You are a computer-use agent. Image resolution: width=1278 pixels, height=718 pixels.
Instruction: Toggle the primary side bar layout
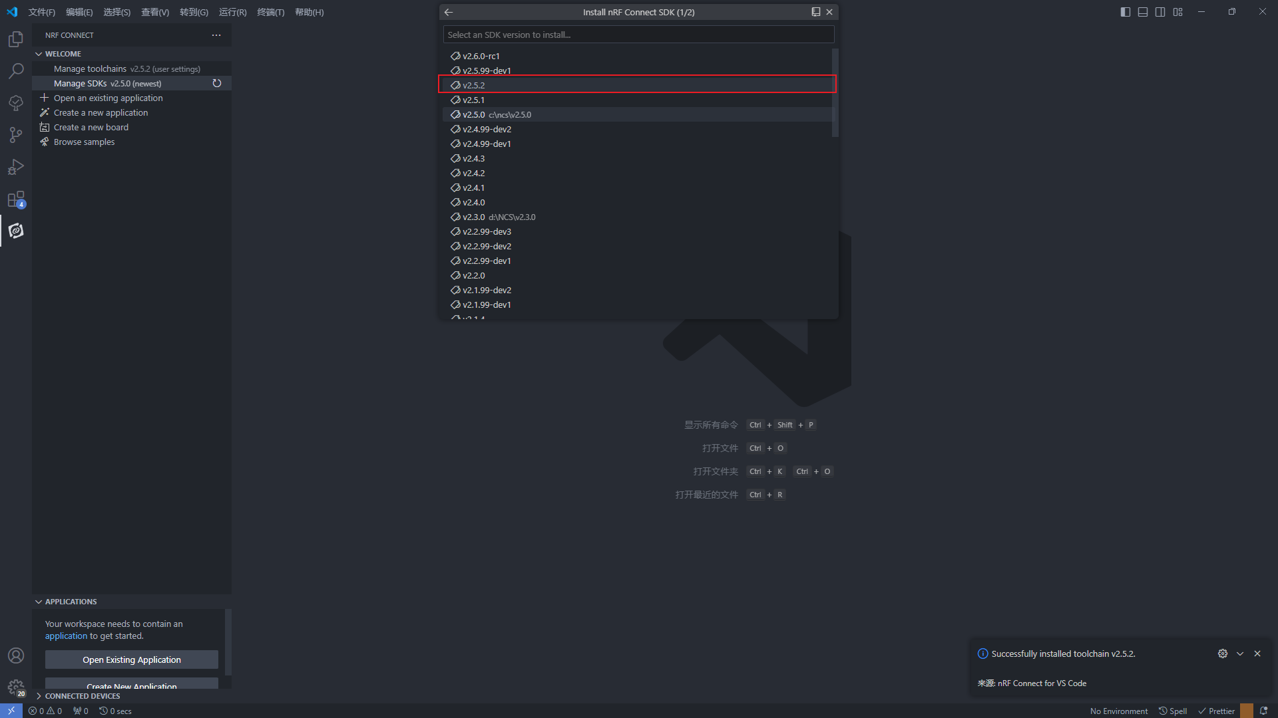coord(1126,12)
